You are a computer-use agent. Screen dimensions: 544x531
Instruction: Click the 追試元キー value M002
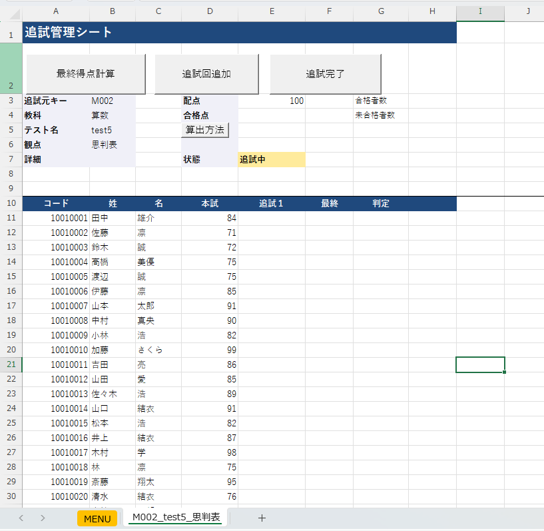[x=112, y=101]
